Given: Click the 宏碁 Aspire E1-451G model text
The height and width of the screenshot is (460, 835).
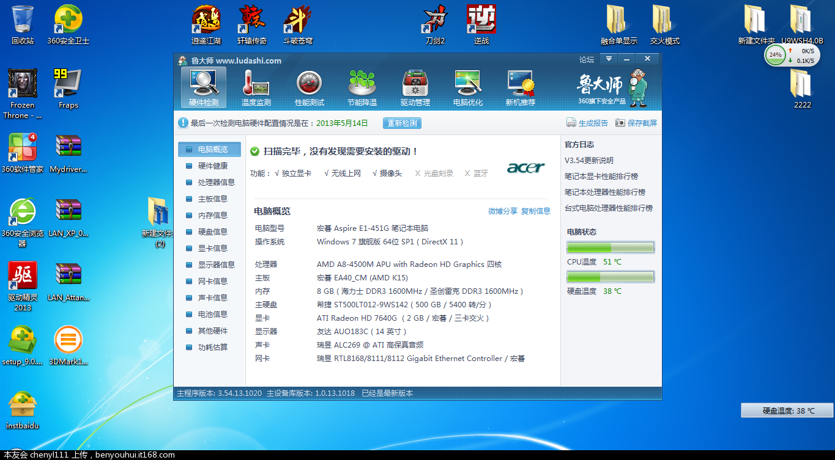Looking at the screenshot, I should [x=373, y=228].
